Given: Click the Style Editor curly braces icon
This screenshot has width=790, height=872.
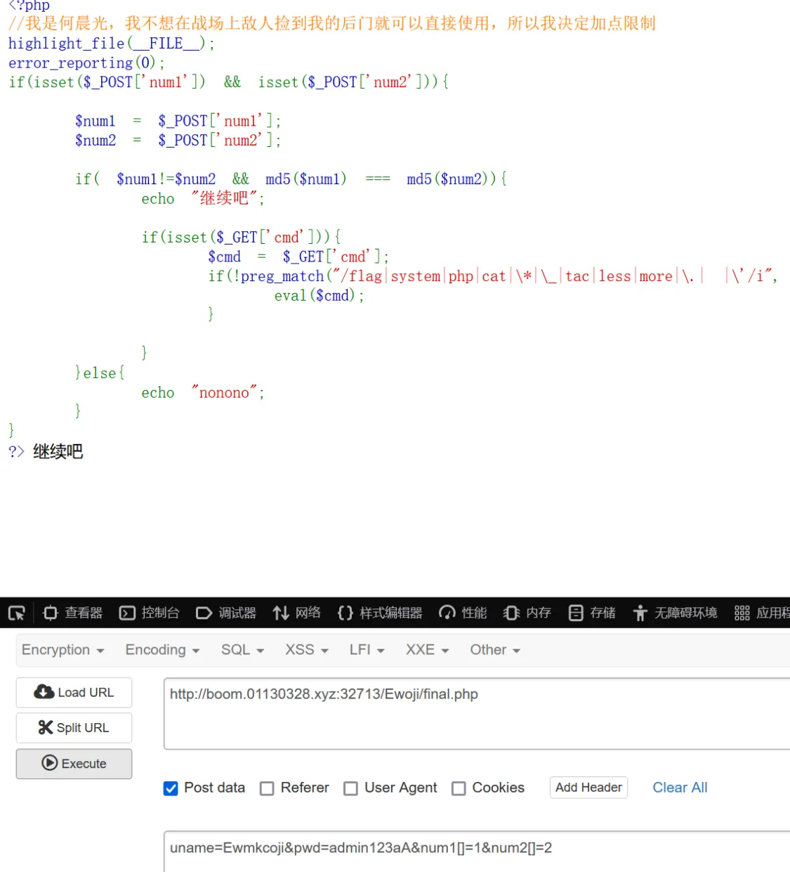Looking at the screenshot, I should tap(345, 613).
